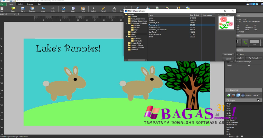Click the Save As toolbar icon

click(x=32, y=9)
